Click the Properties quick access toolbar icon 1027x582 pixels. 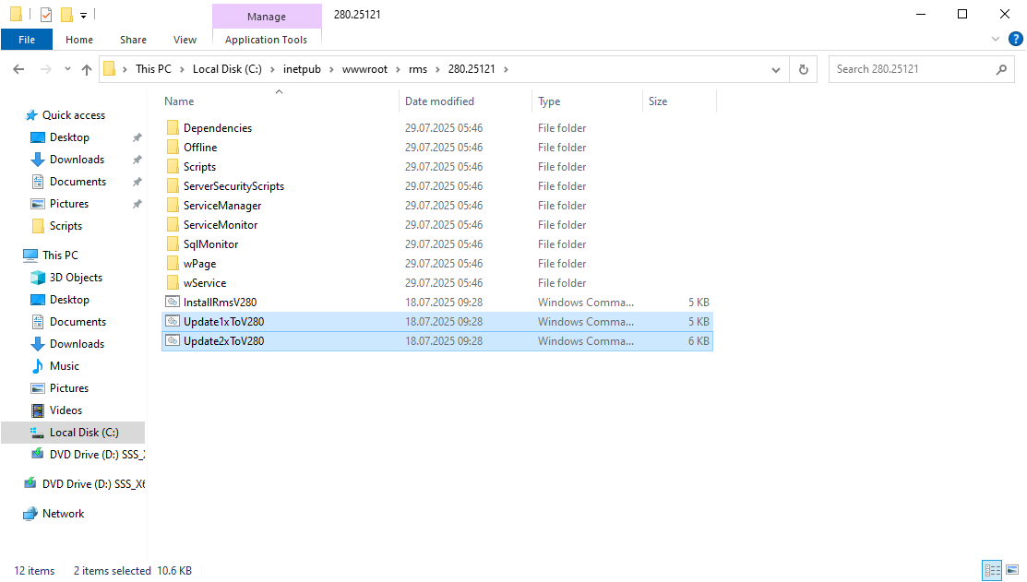click(x=46, y=15)
